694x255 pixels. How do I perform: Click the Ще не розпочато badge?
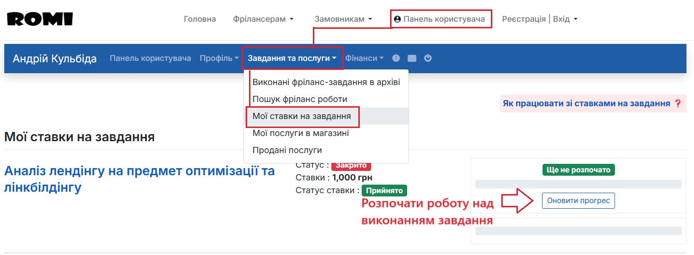(x=578, y=170)
